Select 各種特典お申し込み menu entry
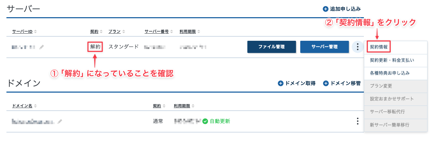Viewport: 430px width, 147px height. (x=390, y=73)
